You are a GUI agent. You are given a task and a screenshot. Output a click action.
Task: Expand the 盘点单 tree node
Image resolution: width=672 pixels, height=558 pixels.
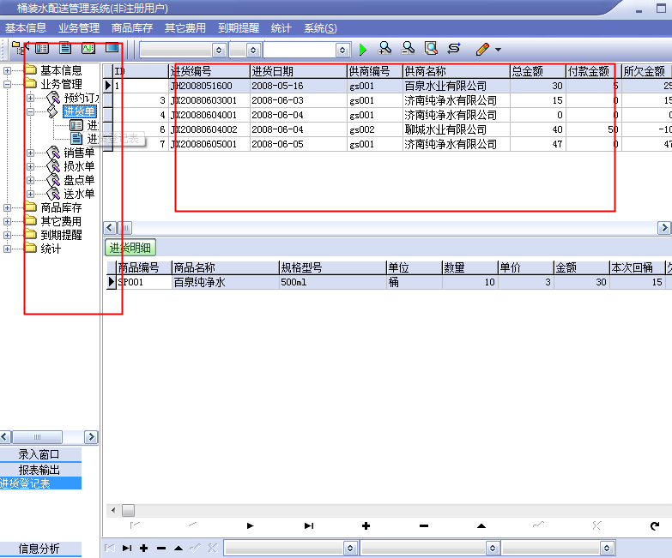[x=30, y=180]
